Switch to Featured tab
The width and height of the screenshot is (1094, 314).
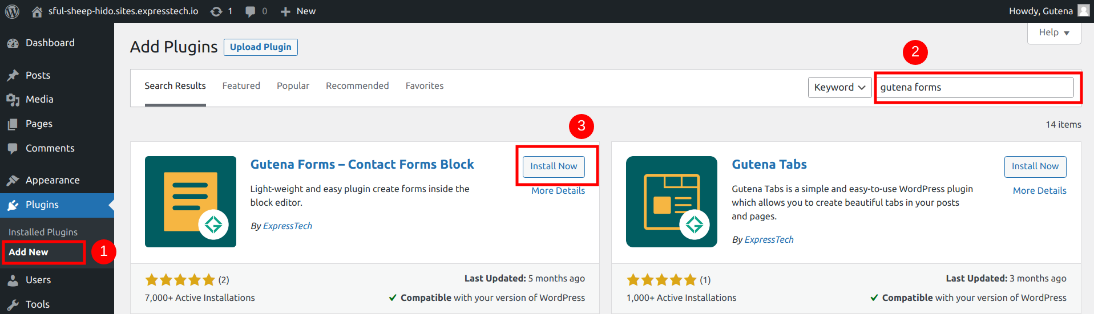(x=241, y=86)
